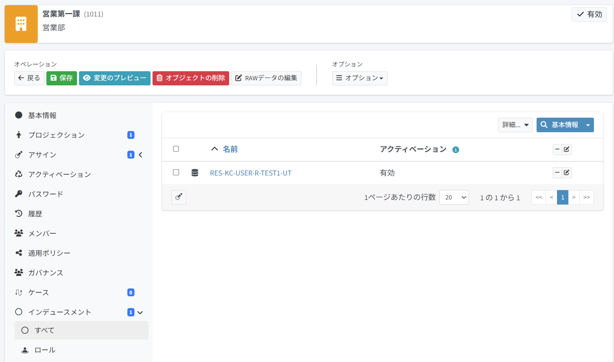This screenshot has height=362, width=614.
Task: Open the RES-KC-USER-R-TEST1-UT link
Action: (x=251, y=173)
